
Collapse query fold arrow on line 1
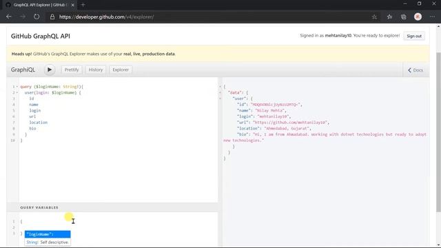pyautogui.click(x=17, y=87)
